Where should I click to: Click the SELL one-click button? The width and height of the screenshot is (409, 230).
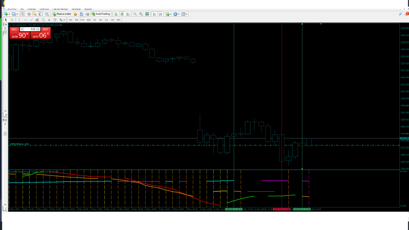coord(14,29)
